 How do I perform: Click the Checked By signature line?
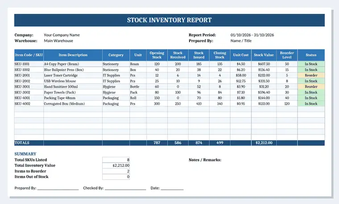pyautogui.click(x=125, y=189)
